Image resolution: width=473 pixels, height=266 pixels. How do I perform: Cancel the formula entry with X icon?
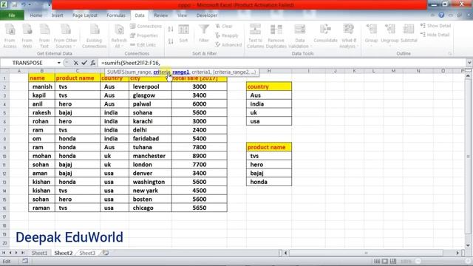[x=75, y=63]
